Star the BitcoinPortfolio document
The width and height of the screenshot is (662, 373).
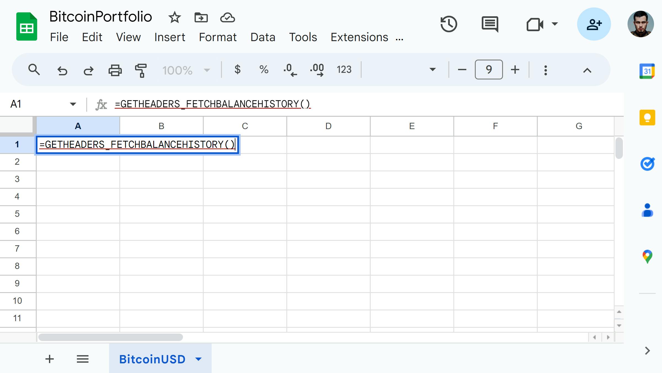(x=174, y=18)
